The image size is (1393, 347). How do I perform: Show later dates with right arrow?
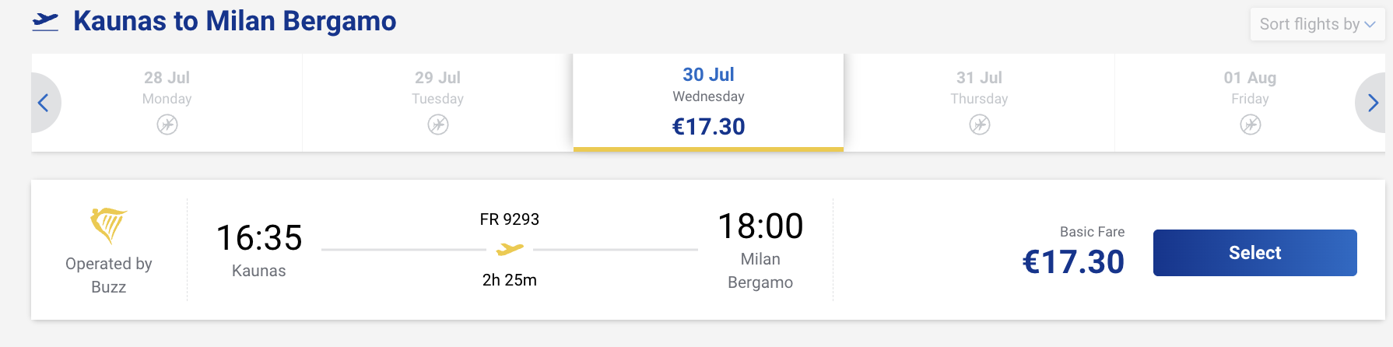point(1372,103)
